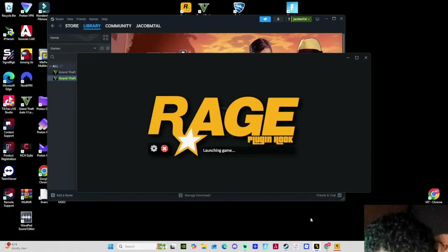Enter Steam Big Picture mode

point(317,19)
